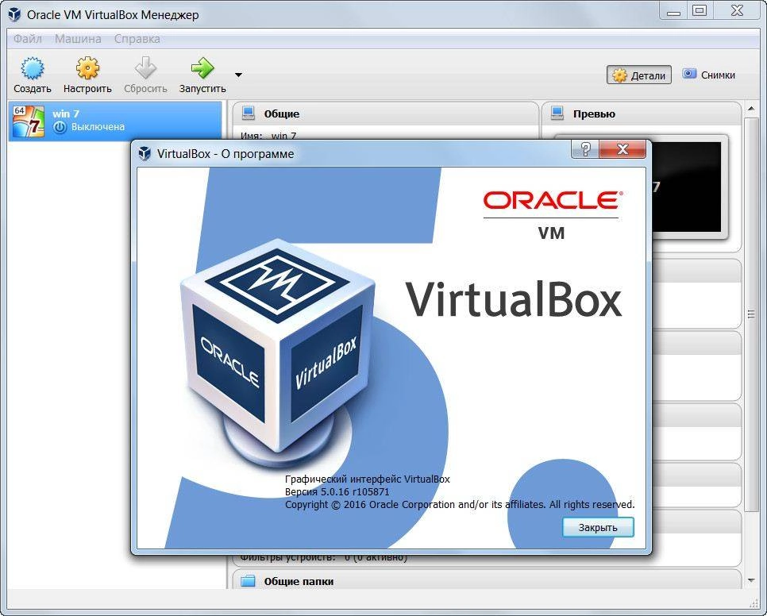Click the Oracle logo in About dialog
Viewport: 767px width, 616px height.
click(553, 201)
